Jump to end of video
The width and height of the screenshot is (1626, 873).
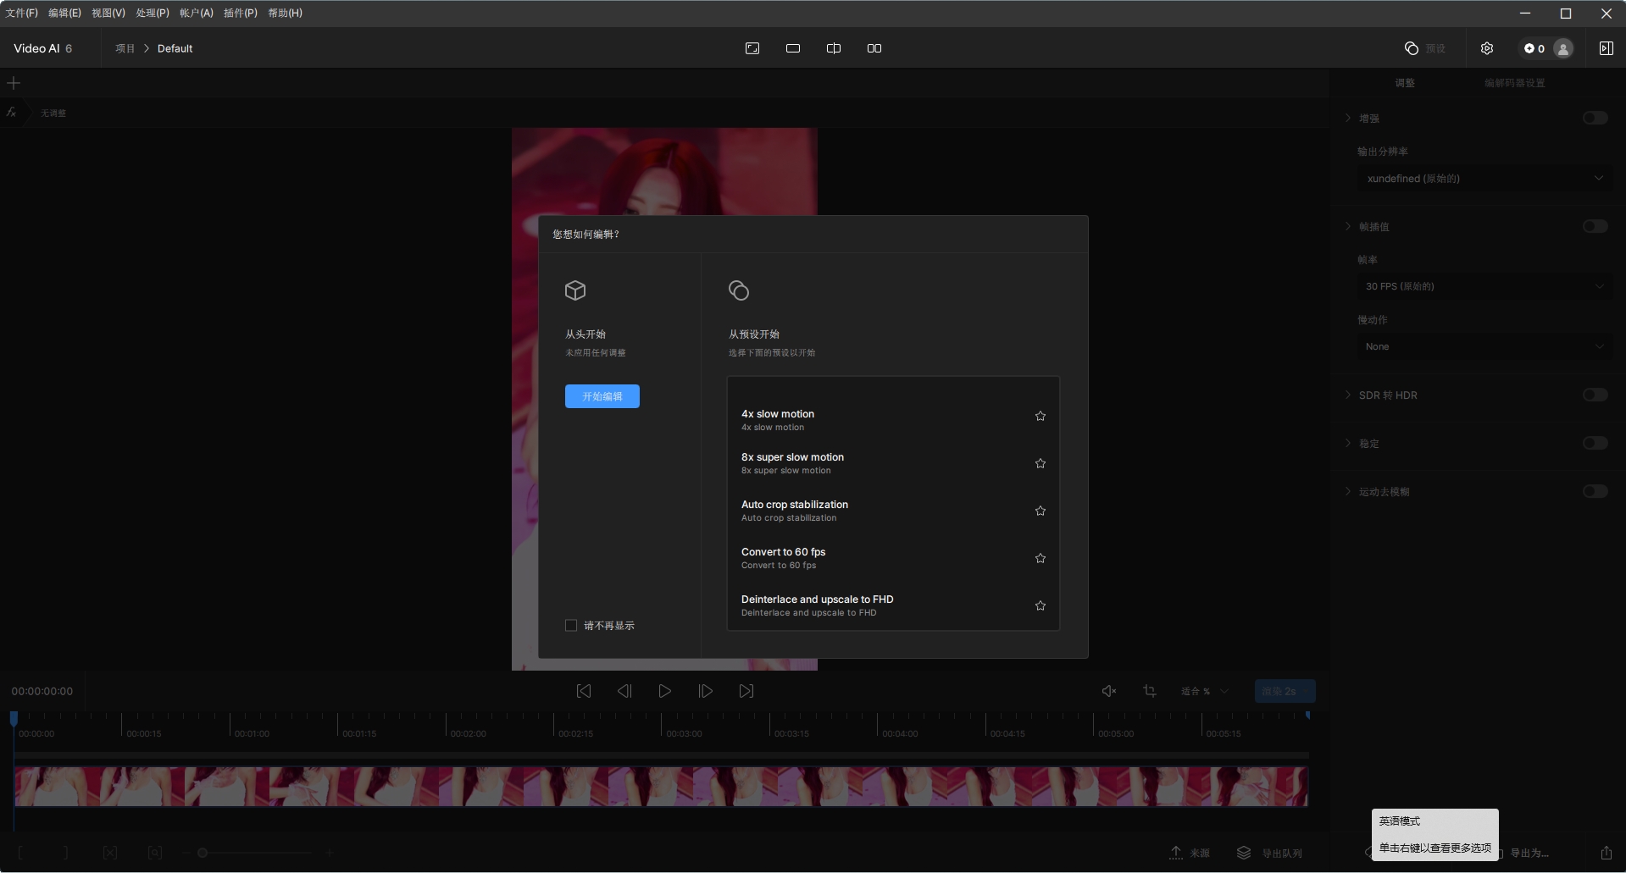(746, 691)
